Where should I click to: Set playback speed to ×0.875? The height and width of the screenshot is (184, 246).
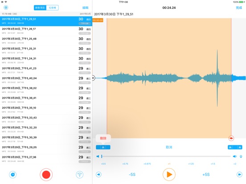tap(147, 164)
